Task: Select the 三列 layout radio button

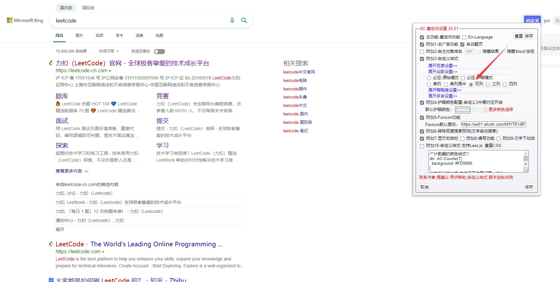Action: [x=488, y=84]
